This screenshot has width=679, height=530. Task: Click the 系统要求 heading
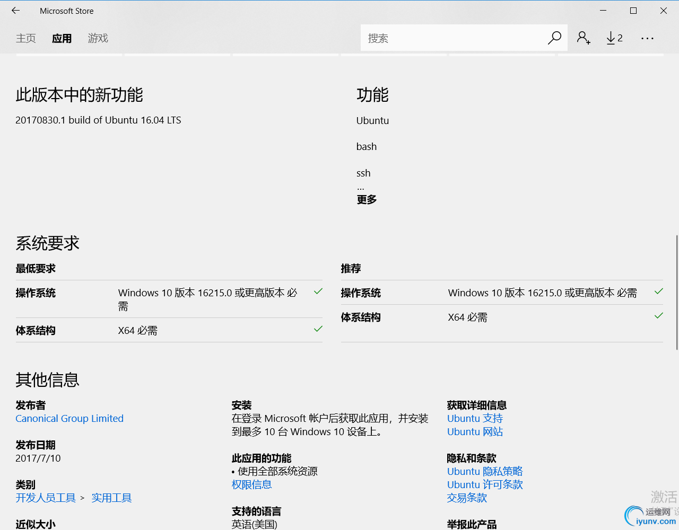47,243
